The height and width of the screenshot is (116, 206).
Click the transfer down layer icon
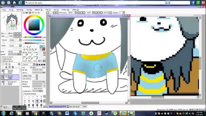click(6, 67)
